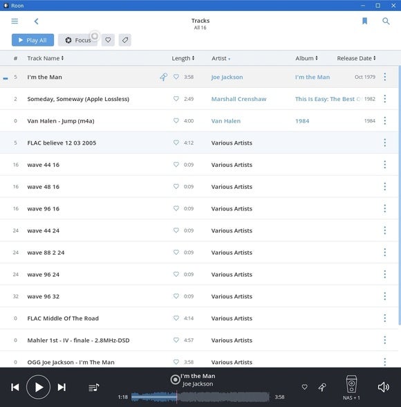Image resolution: width=401 pixels, height=407 pixels.
Task: Favorite FLAC believe 12 03 2005
Action: (176, 143)
